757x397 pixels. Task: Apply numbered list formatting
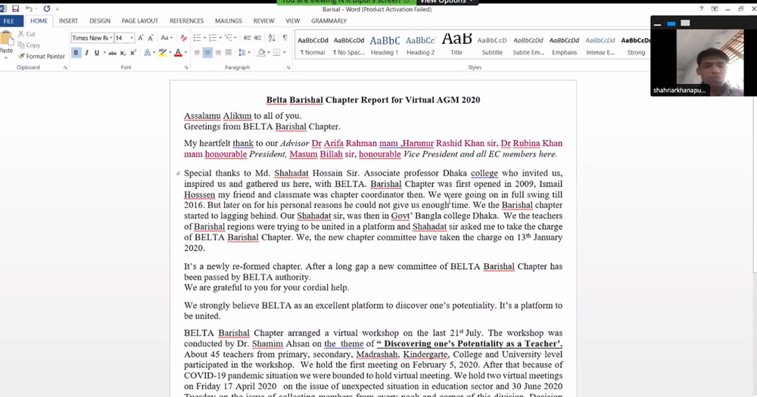pos(213,38)
